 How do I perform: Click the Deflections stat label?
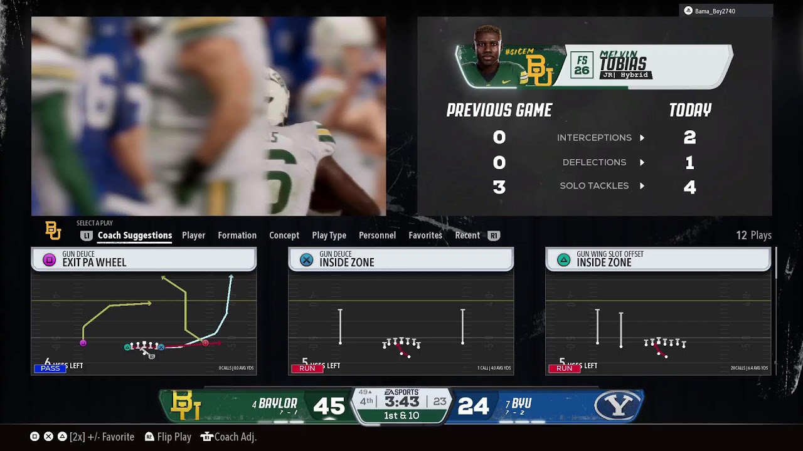pos(594,162)
